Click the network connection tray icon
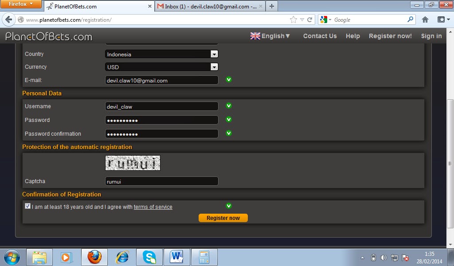454x266 pixels. (x=394, y=257)
